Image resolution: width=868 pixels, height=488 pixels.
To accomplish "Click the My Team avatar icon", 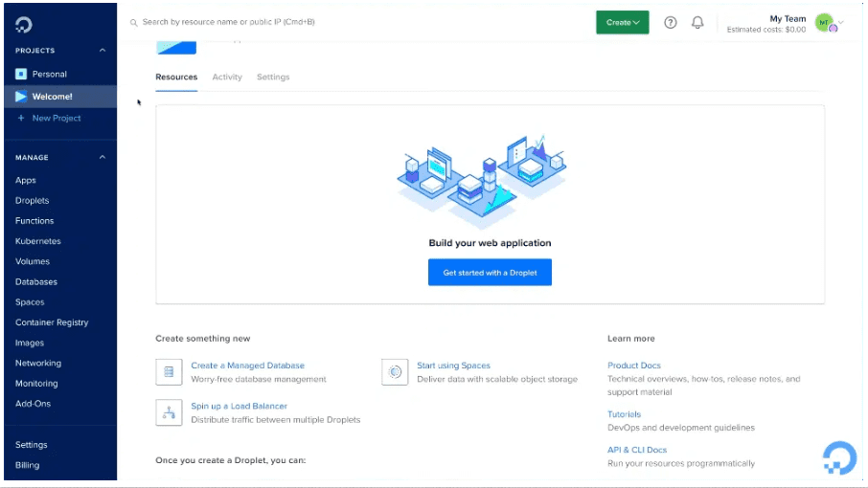I will [825, 23].
